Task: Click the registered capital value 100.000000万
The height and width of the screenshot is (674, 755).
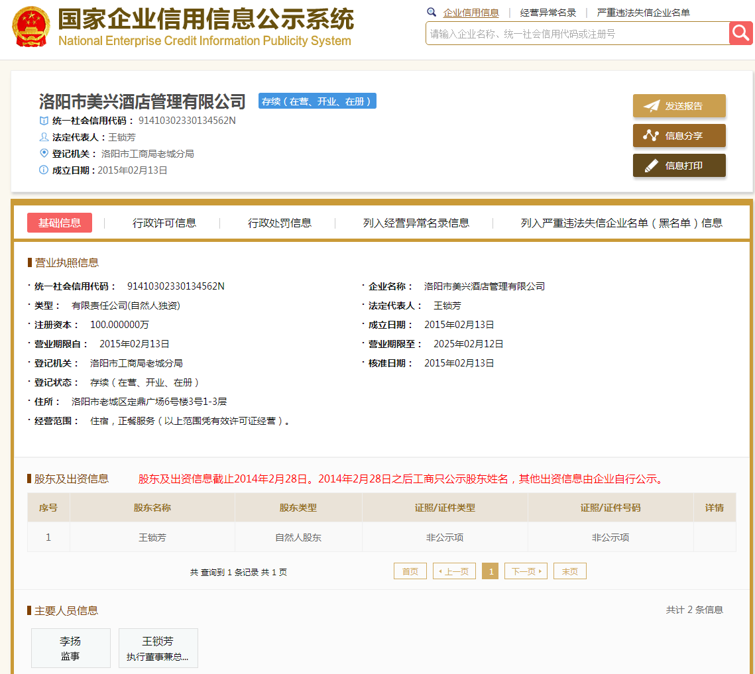Action: coord(119,325)
